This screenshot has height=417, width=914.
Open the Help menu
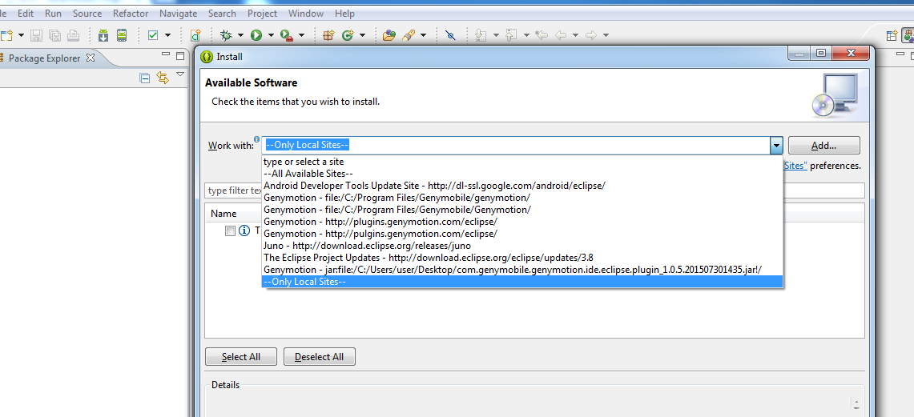pos(344,13)
